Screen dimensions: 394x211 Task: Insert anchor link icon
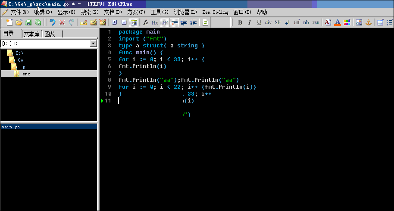pyautogui.click(x=369, y=22)
